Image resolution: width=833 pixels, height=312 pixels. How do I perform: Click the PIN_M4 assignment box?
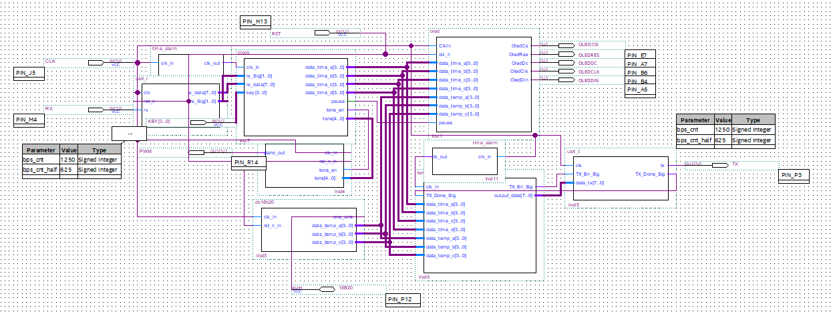pyautogui.click(x=29, y=120)
